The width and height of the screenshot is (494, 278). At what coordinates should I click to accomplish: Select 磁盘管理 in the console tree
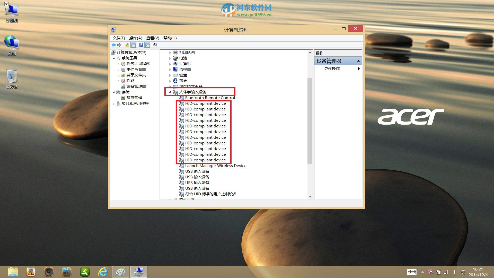(134, 98)
